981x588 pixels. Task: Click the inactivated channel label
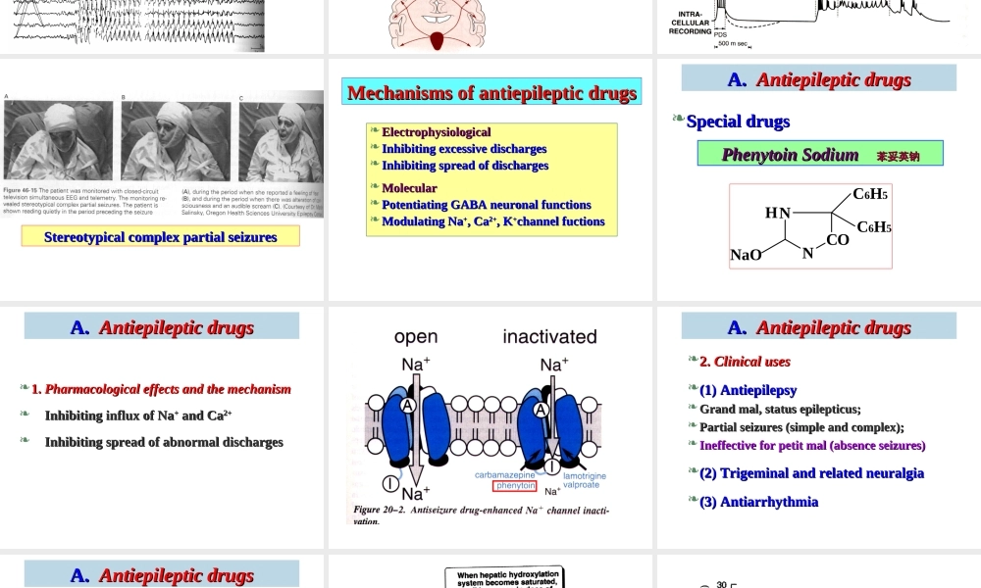click(x=549, y=337)
